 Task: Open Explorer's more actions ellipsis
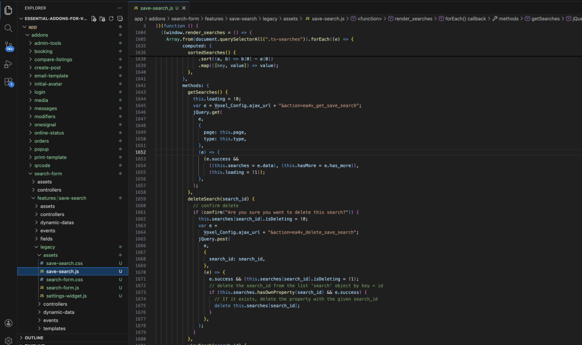point(119,8)
